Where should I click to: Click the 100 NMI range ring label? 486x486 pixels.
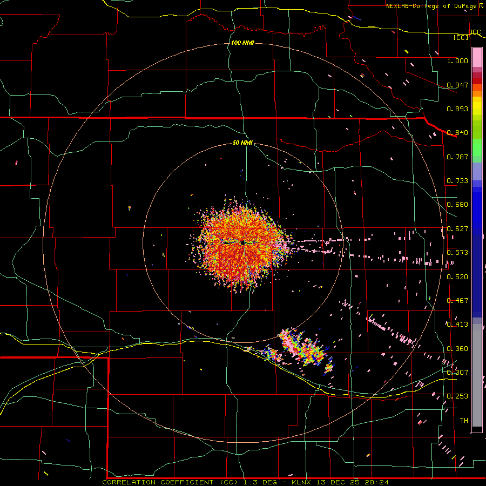[x=242, y=43]
